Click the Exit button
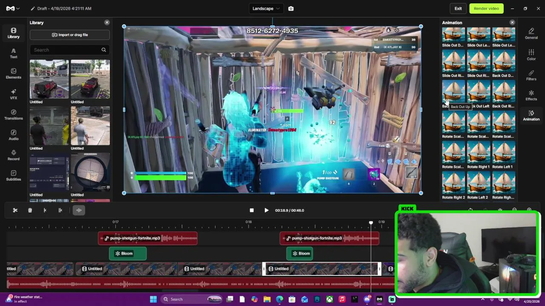 (458, 8)
